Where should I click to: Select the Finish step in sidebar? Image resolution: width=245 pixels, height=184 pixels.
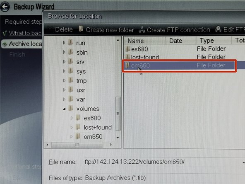[17, 54]
